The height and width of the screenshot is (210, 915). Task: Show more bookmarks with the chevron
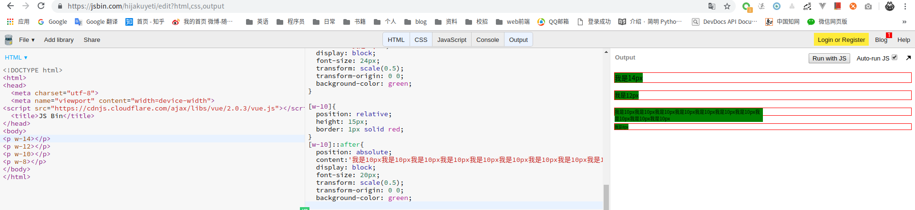(904, 21)
